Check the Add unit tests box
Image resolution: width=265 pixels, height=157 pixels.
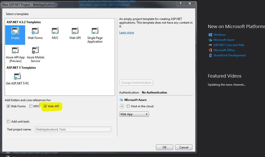tap(9, 121)
